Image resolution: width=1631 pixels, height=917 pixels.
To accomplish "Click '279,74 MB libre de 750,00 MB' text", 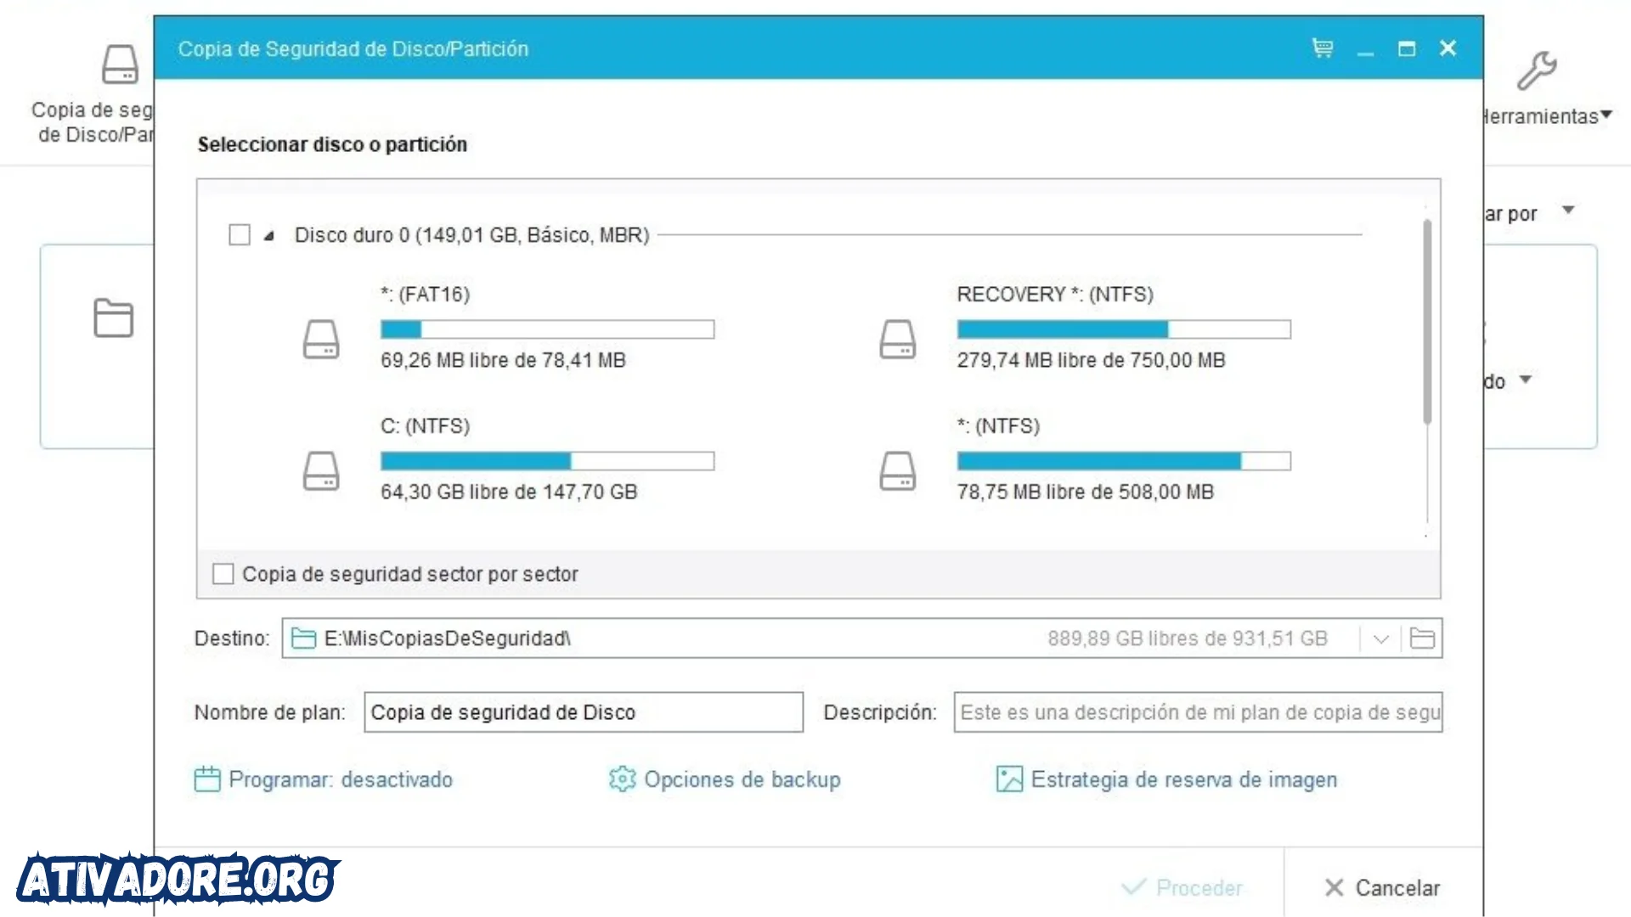I will tap(1092, 360).
